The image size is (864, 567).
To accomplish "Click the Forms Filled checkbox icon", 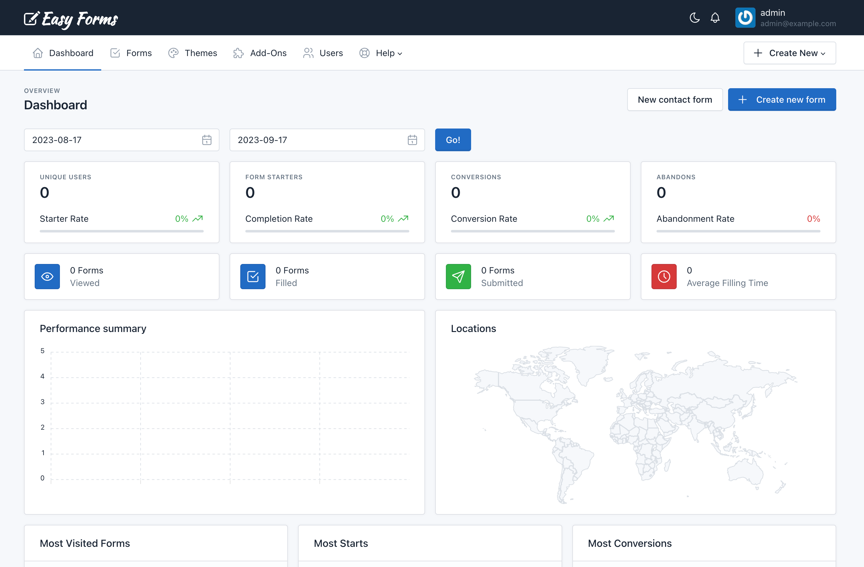I will [x=253, y=276].
